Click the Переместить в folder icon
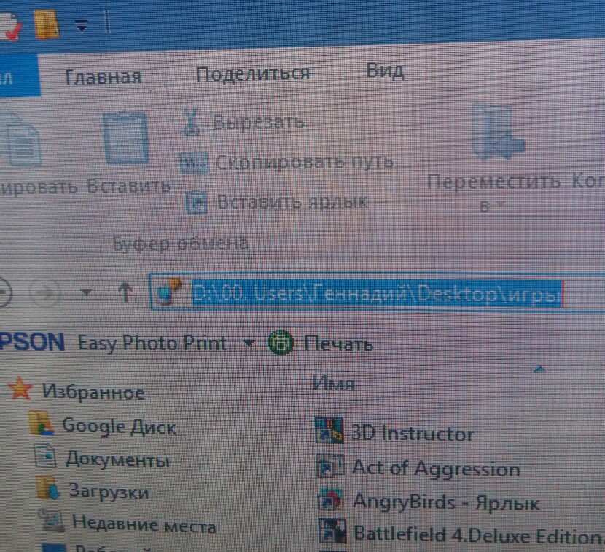Screen dimensions: 605x552 click(497, 133)
